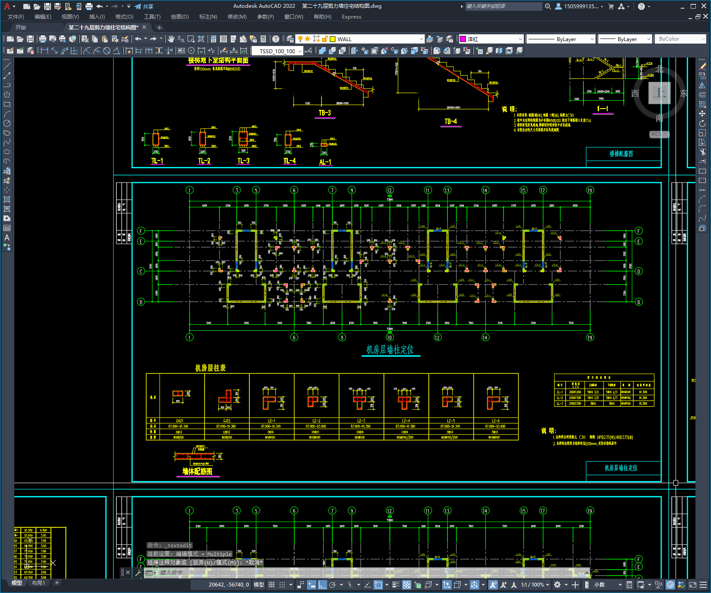Click the 模型 model space button in the status bar
The width and height of the screenshot is (711, 593).
tap(259, 585)
